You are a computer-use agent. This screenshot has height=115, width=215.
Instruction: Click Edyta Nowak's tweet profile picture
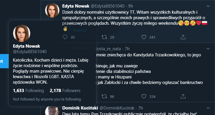coord(52,10)
